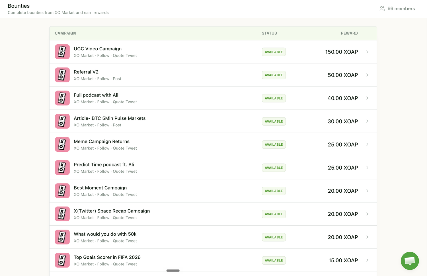The image size is (427, 276).
Task: Click the AVAILABLE badge for Referral V2
Action: 274,75
